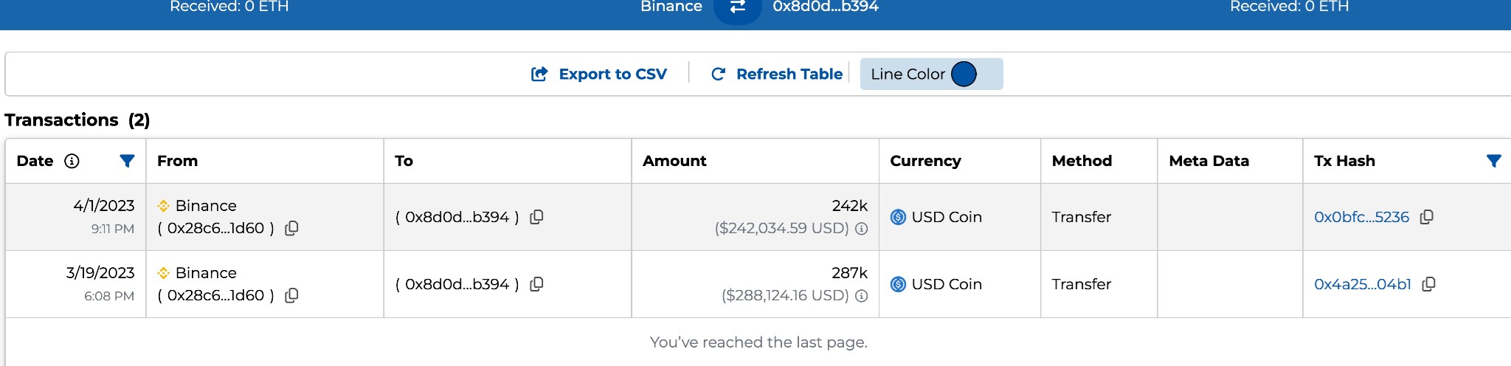
Task: Copy To address in 3/19/2023 row
Action: click(537, 284)
